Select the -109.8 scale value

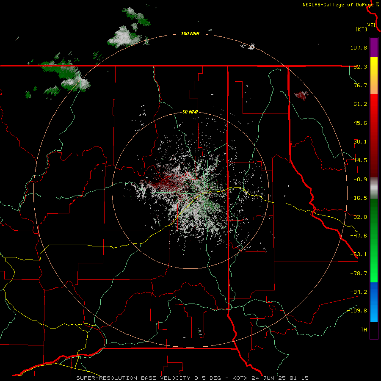[357, 311]
